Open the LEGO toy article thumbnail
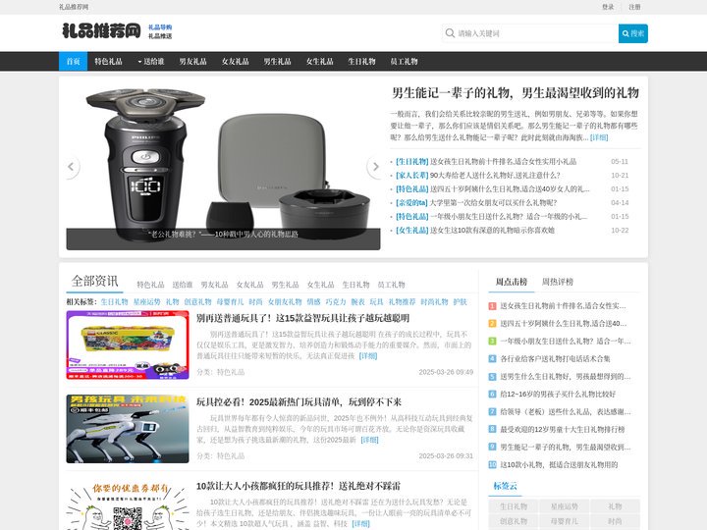This screenshot has width=707, height=530. point(128,344)
